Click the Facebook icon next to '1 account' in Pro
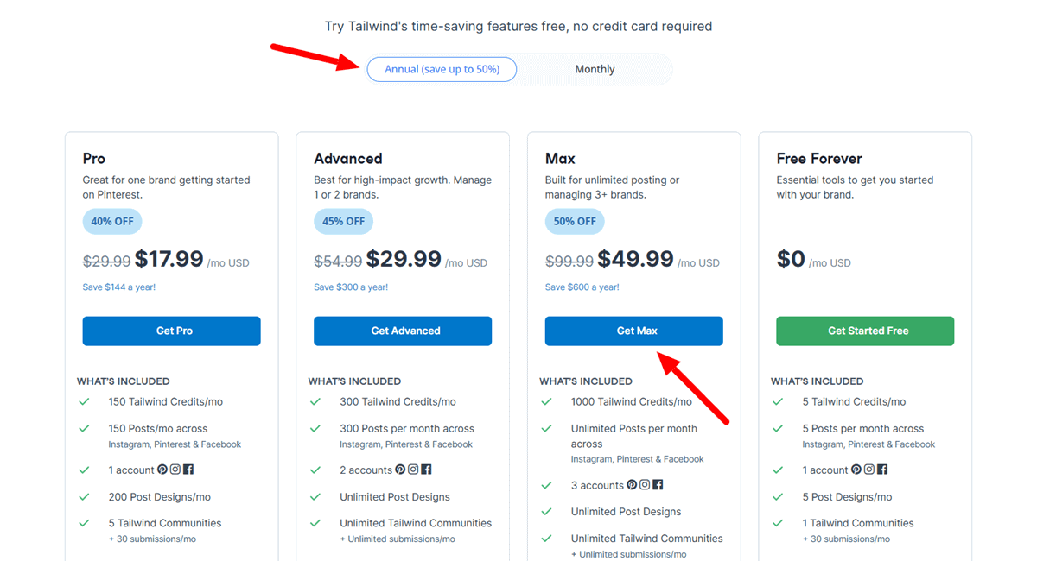This screenshot has height=561, width=1037. (x=188, y=470)
